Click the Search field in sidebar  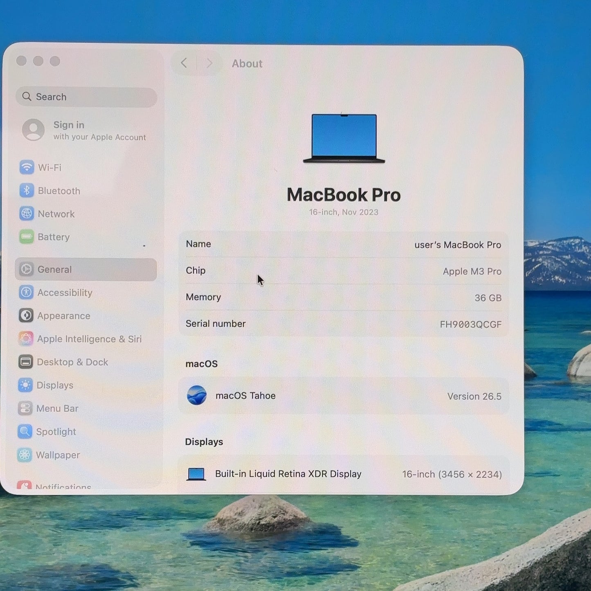[86, 97]
